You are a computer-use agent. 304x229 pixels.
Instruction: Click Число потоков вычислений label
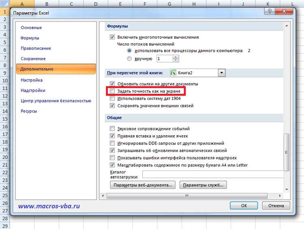click(x=146, y=44)
